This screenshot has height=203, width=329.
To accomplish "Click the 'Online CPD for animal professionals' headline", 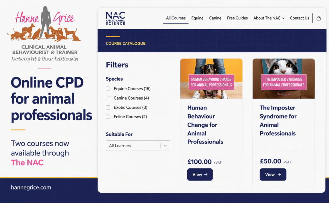I will (51, 99).
